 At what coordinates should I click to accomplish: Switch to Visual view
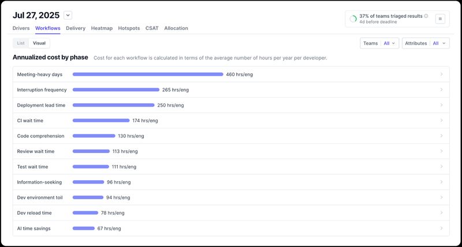[39, 43]
